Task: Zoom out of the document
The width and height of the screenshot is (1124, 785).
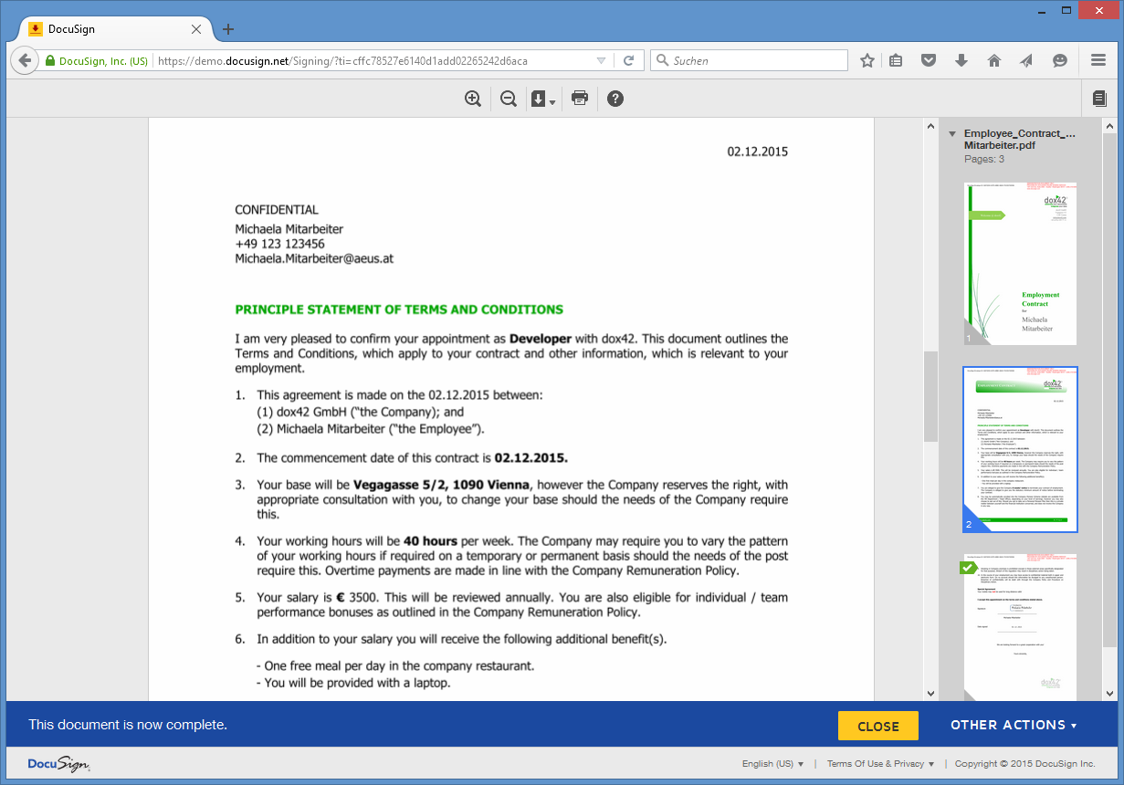Action: 509,99
